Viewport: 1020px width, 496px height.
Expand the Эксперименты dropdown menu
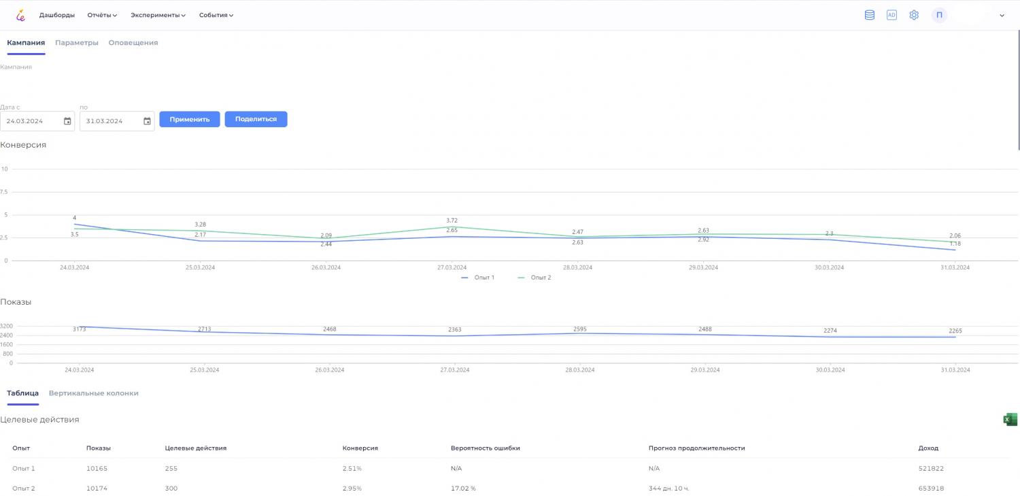[158, 15]
